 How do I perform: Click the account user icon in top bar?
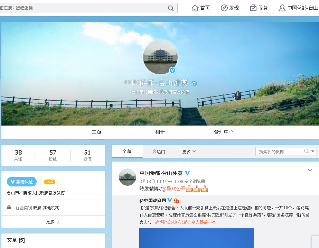(x=282, y=8)
